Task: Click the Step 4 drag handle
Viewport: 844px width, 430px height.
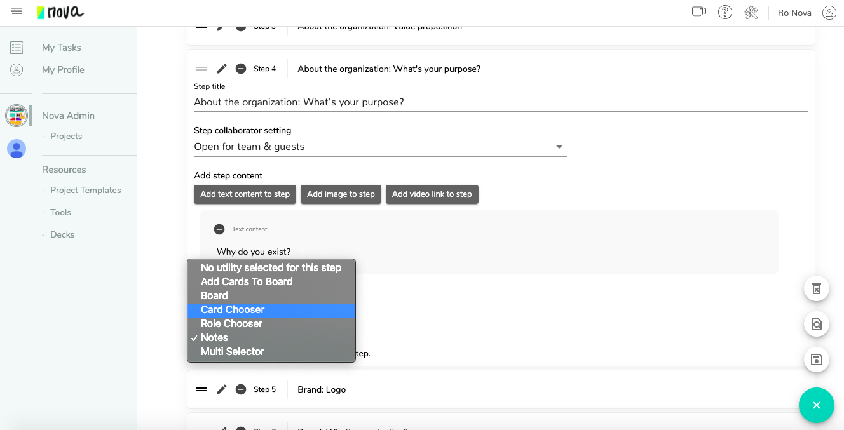Action: (x=201, y=69)
